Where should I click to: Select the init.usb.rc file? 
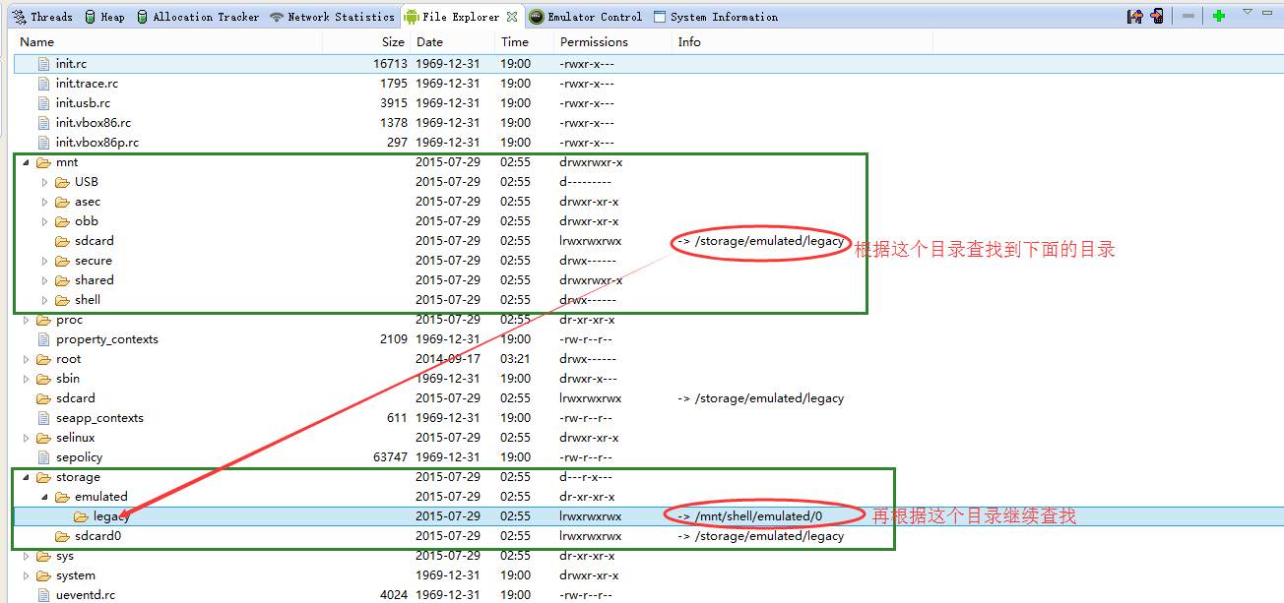83,103
